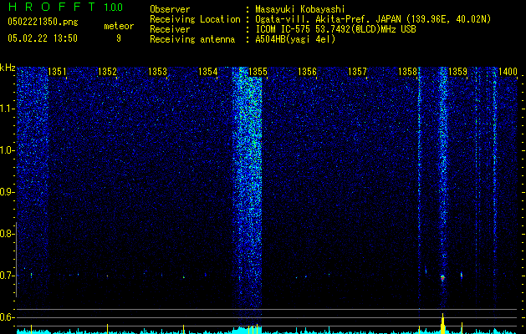The height and width of the screenshot is (334, 526).
Task: Click the 'Receiver' field label
Action: coord(170,29)
